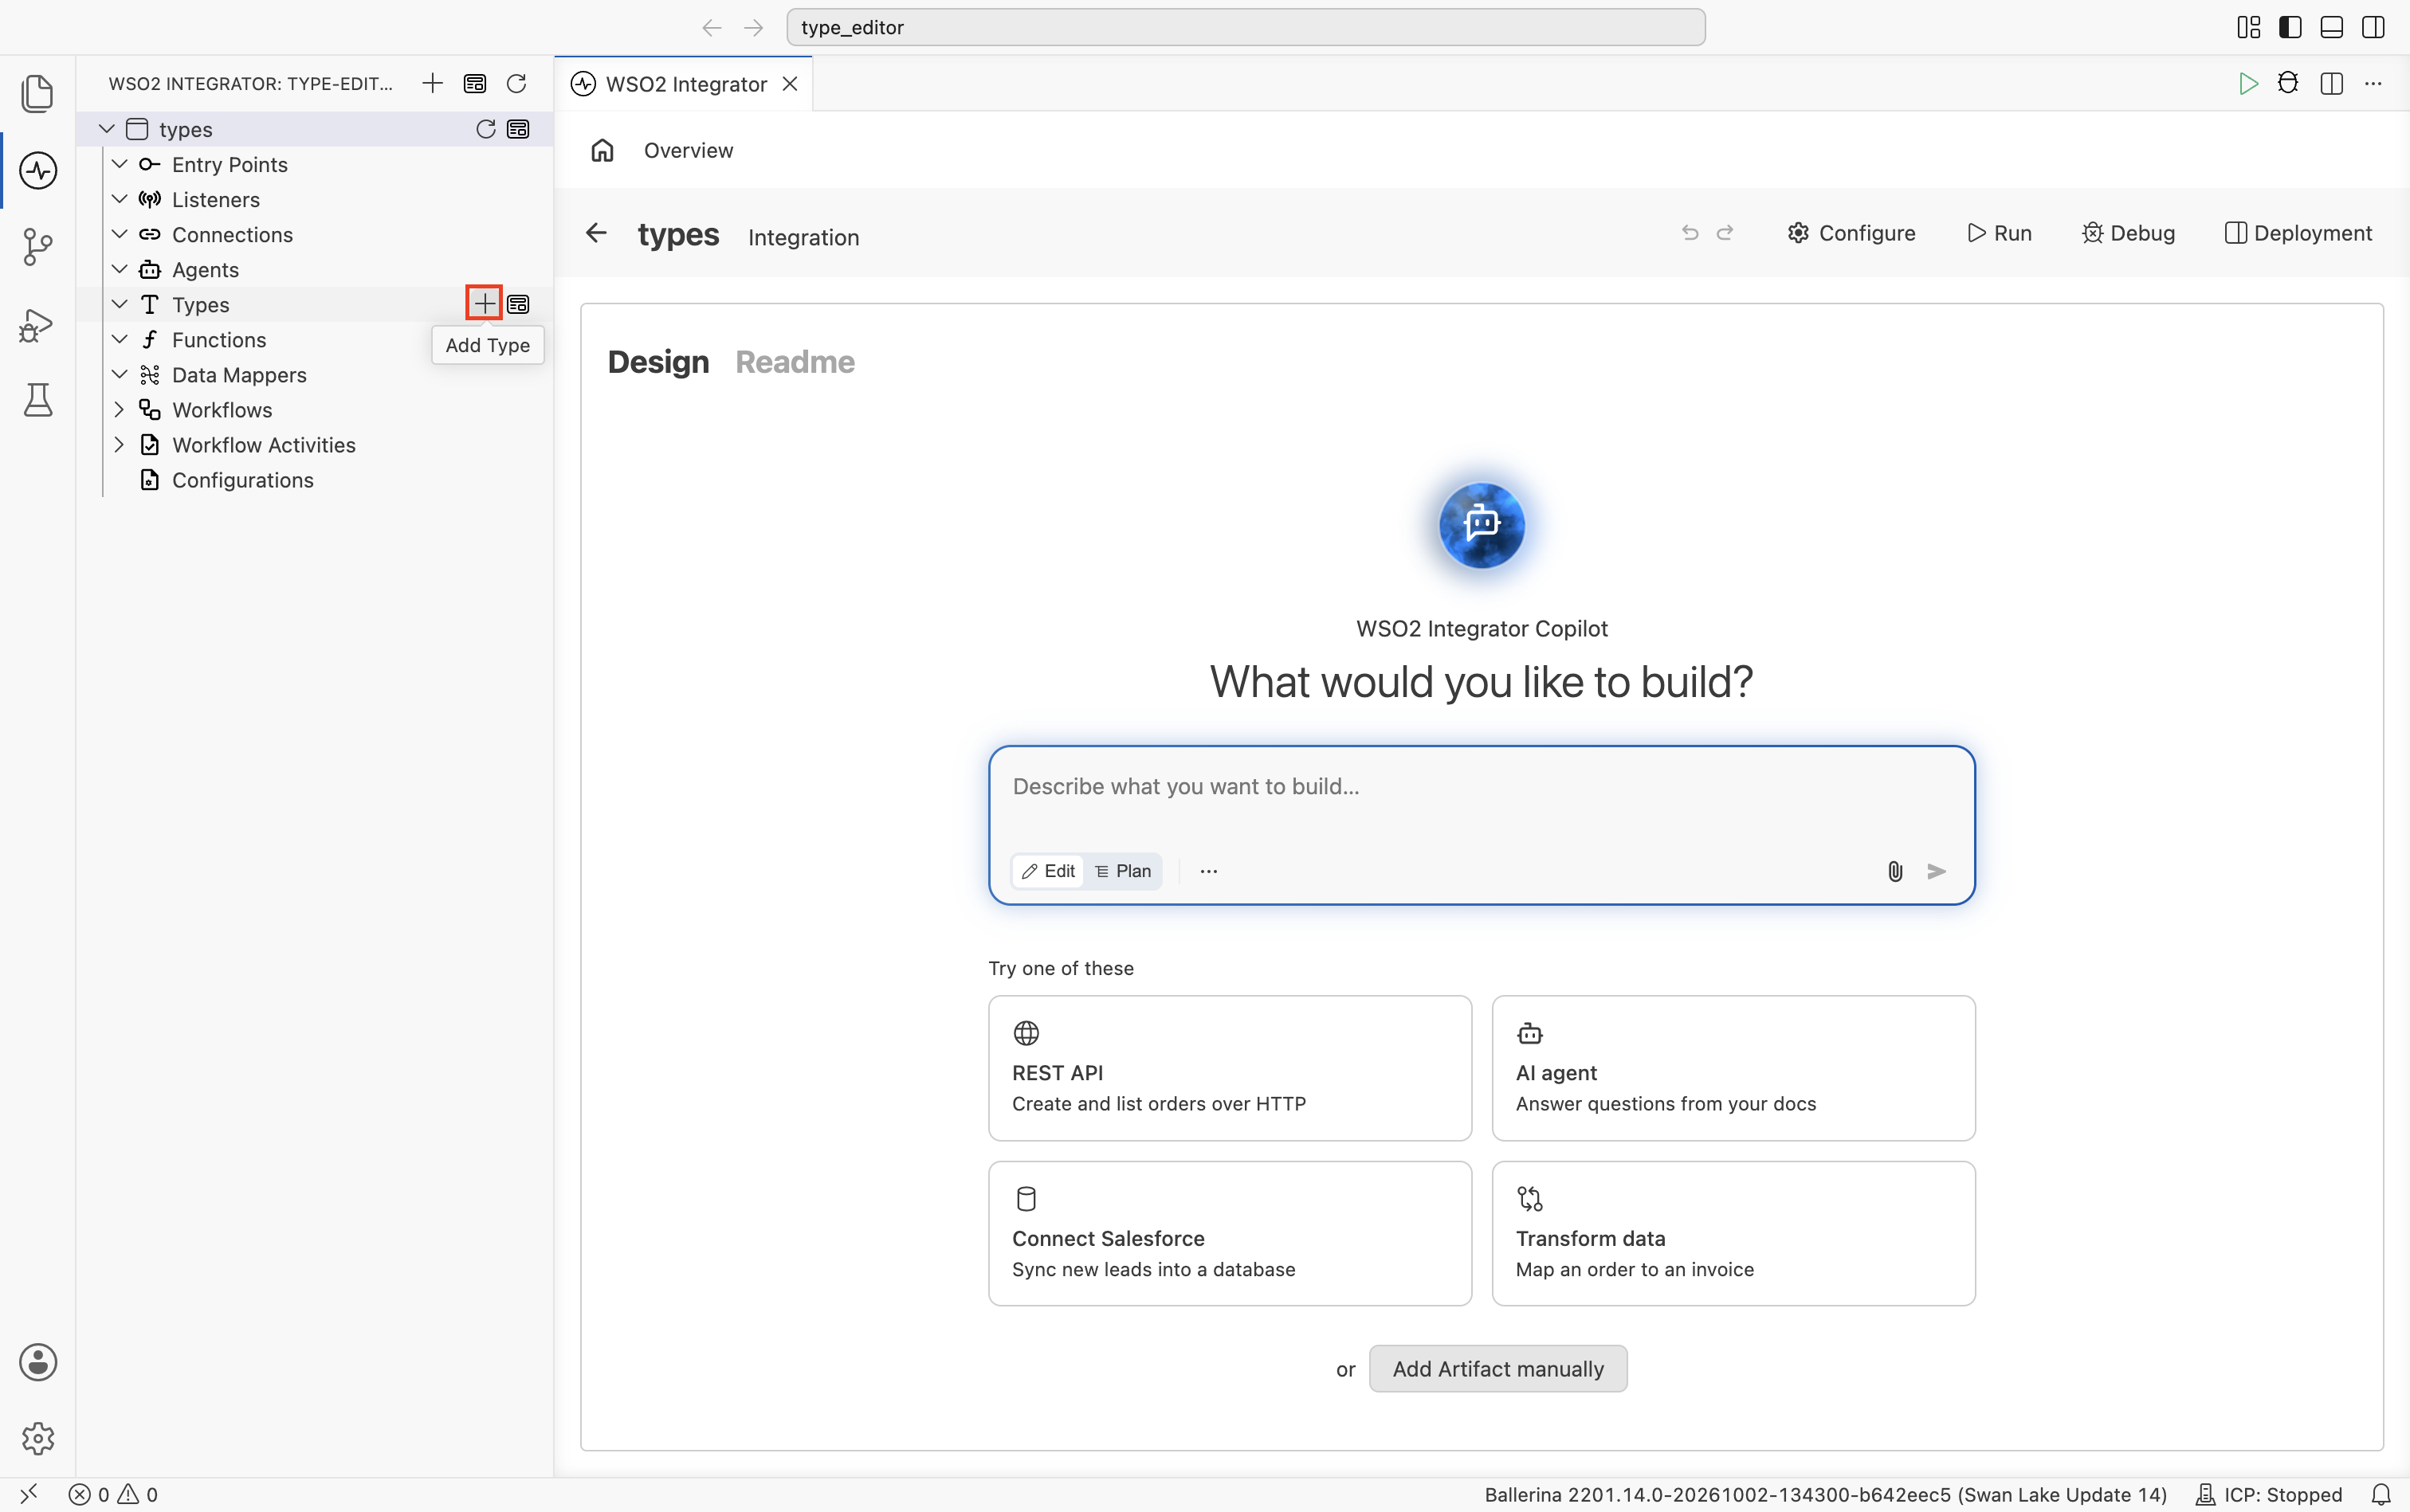Click the refresh icon in the sidebar header
This screenshot has height=1512, width=2410.
[x=516, y=83]
